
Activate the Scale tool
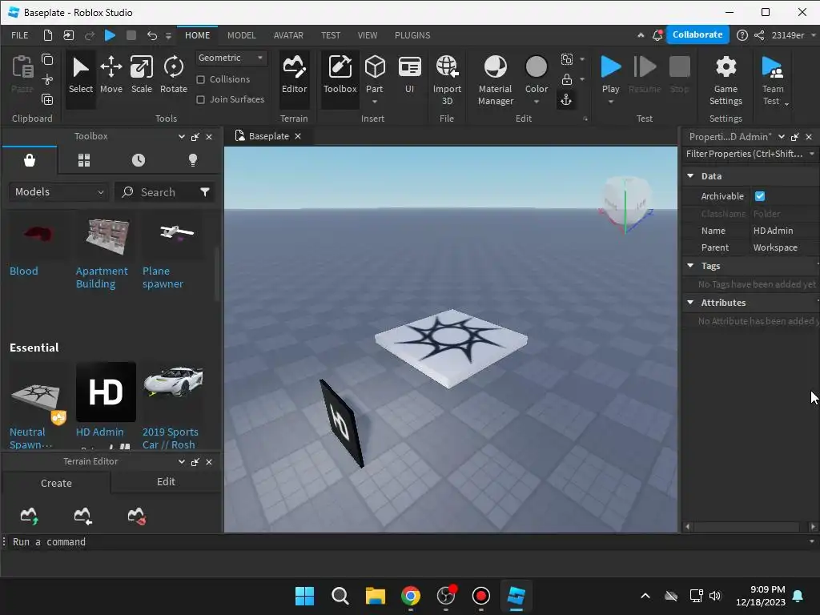tap(141, 75)
